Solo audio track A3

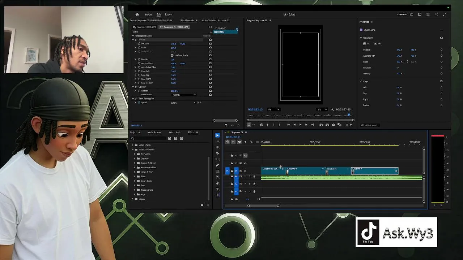tap(249, 191)
